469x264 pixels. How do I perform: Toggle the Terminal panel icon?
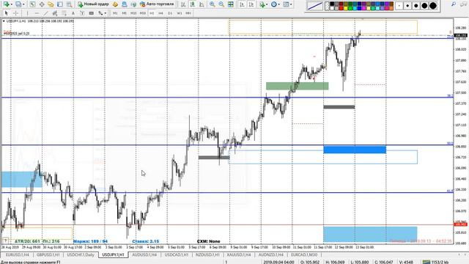point(60,4)
